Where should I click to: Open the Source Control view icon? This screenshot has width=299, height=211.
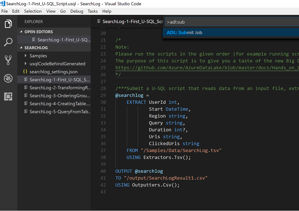click(x=8, y=60)
